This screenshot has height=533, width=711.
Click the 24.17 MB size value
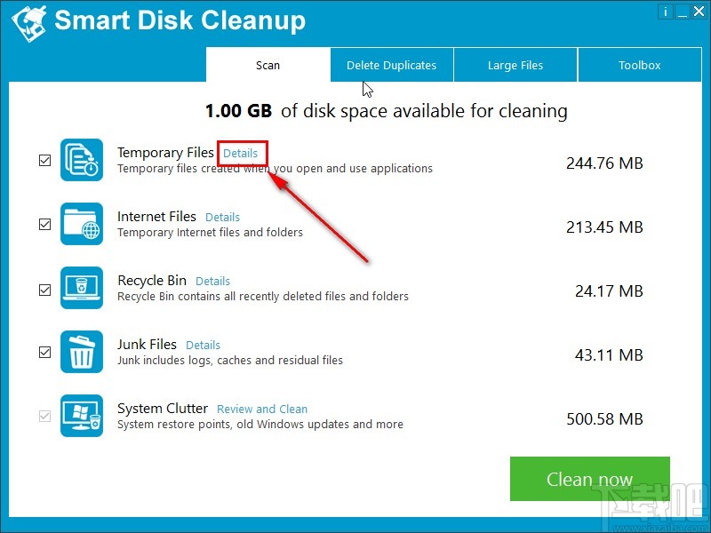(x=609, y=291)
